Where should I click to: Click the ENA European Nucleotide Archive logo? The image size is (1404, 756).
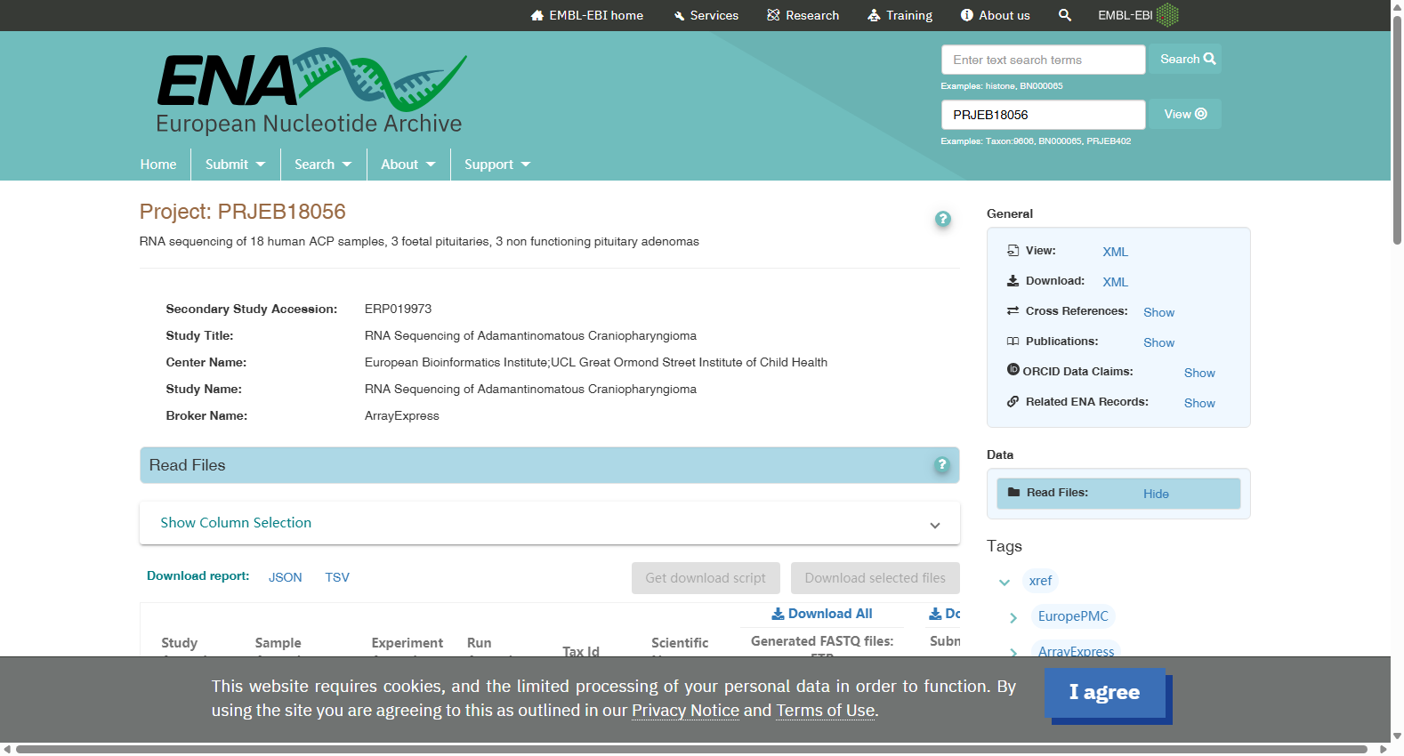click(x=311, y=91)
